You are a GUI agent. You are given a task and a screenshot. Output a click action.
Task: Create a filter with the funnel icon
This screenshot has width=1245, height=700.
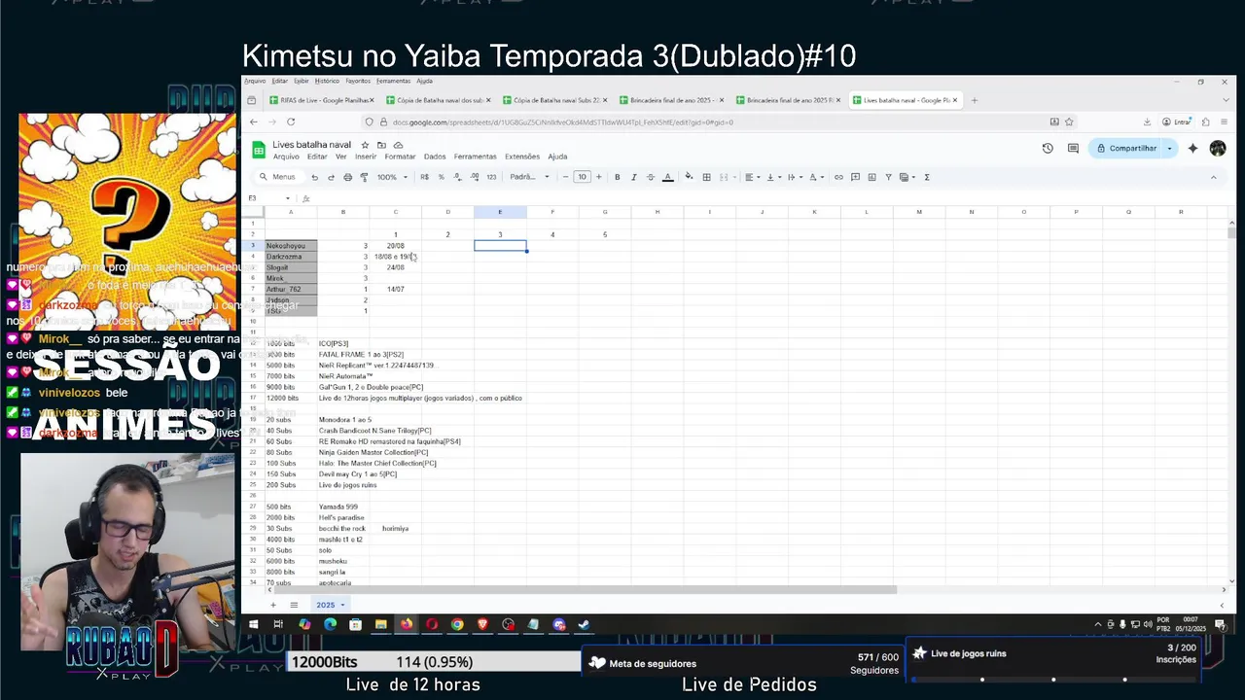[888, 177]
